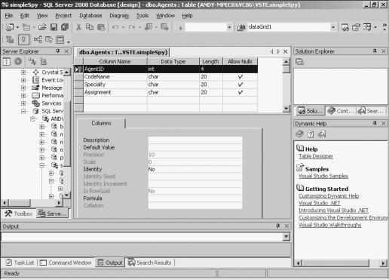Open the Visual Studio Samples link

tap(323, 176)
